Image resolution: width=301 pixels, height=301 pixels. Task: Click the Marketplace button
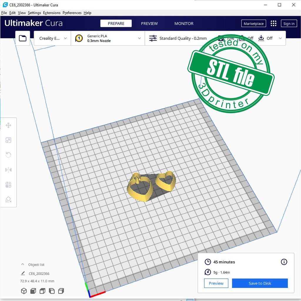[x=254, y=24]
